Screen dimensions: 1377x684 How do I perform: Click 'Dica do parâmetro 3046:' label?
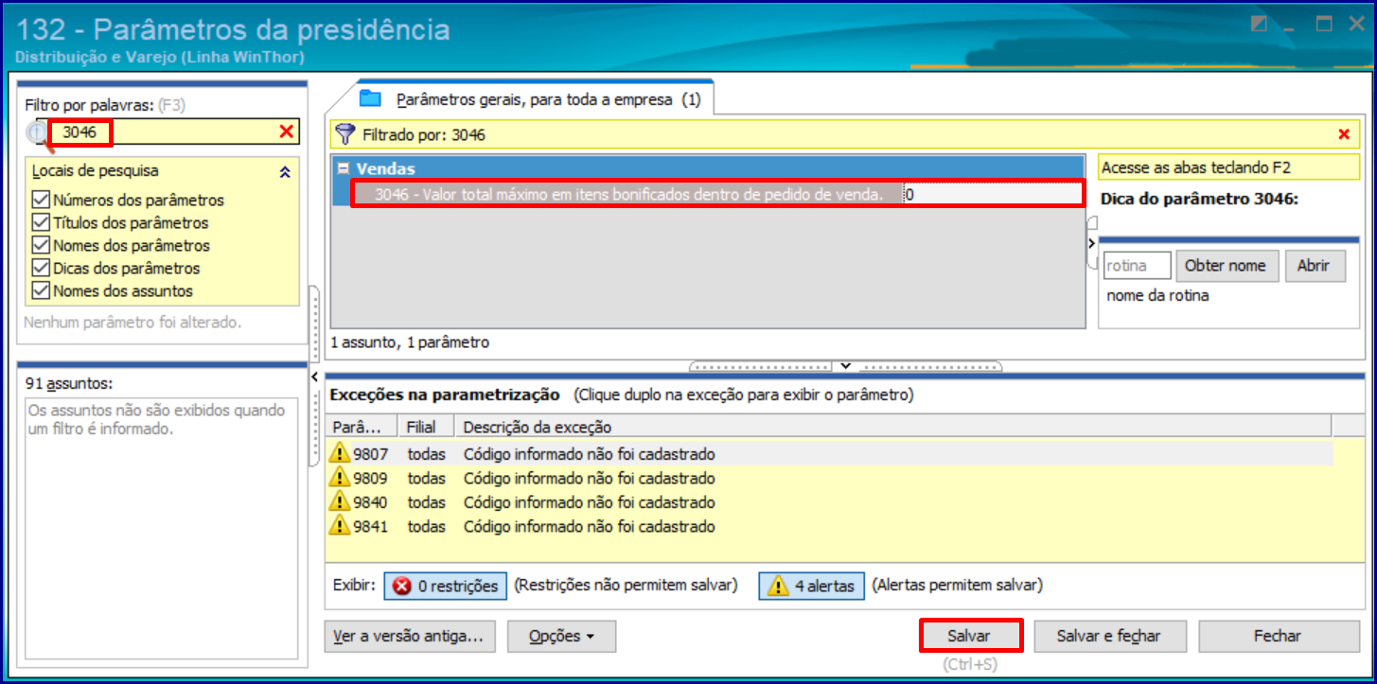[1200, 200]
